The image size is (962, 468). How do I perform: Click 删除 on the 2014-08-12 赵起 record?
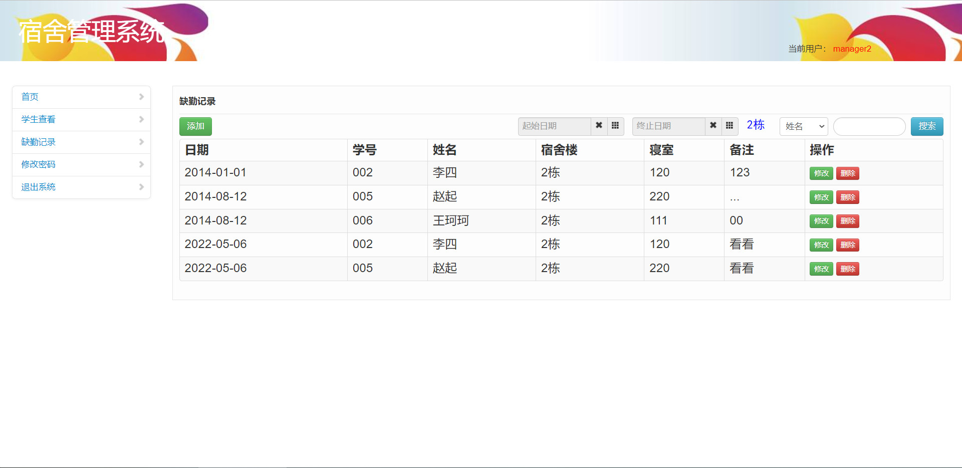(x=847, y=197)
